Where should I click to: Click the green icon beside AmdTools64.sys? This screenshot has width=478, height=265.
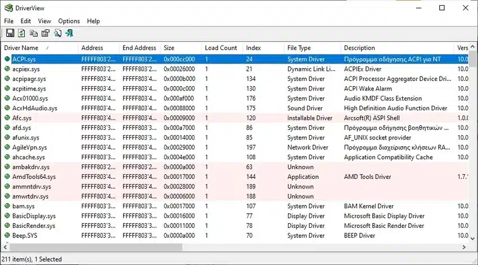click(7, 177)
